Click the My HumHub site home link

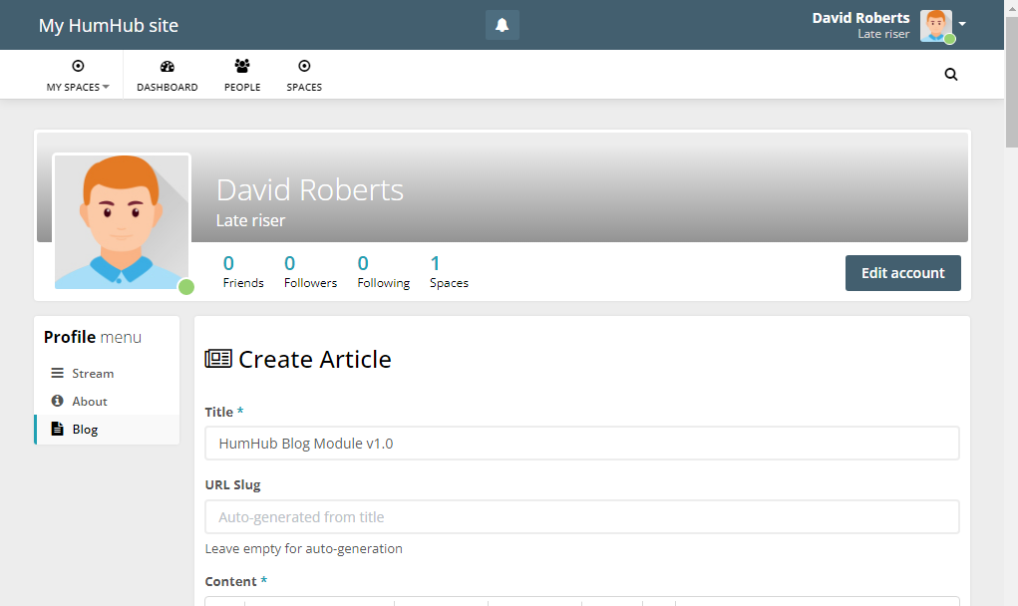(108, 25)
